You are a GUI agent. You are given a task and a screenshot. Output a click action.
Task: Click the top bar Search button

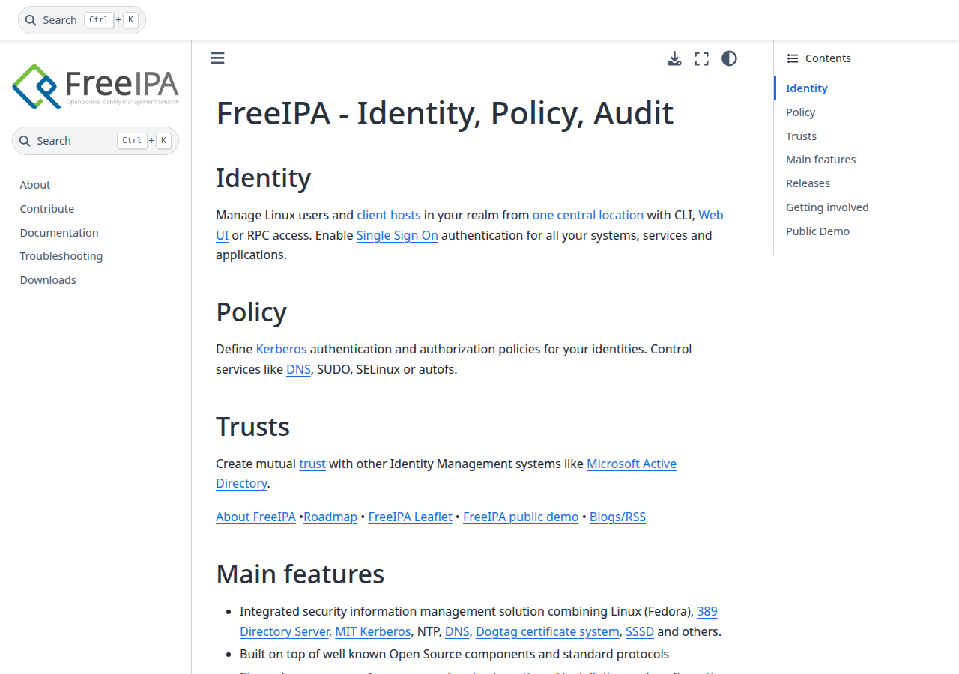(x=82, y=20)
